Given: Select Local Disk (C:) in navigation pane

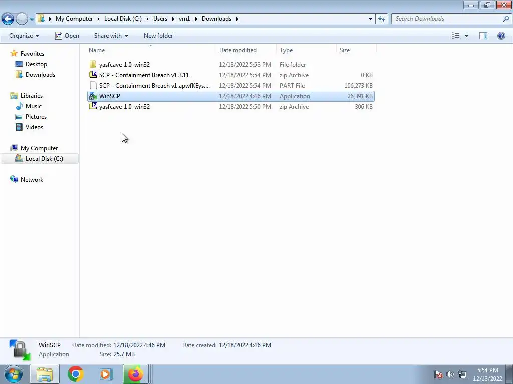Looking at the screenshot, I should (x=44, y=158).
